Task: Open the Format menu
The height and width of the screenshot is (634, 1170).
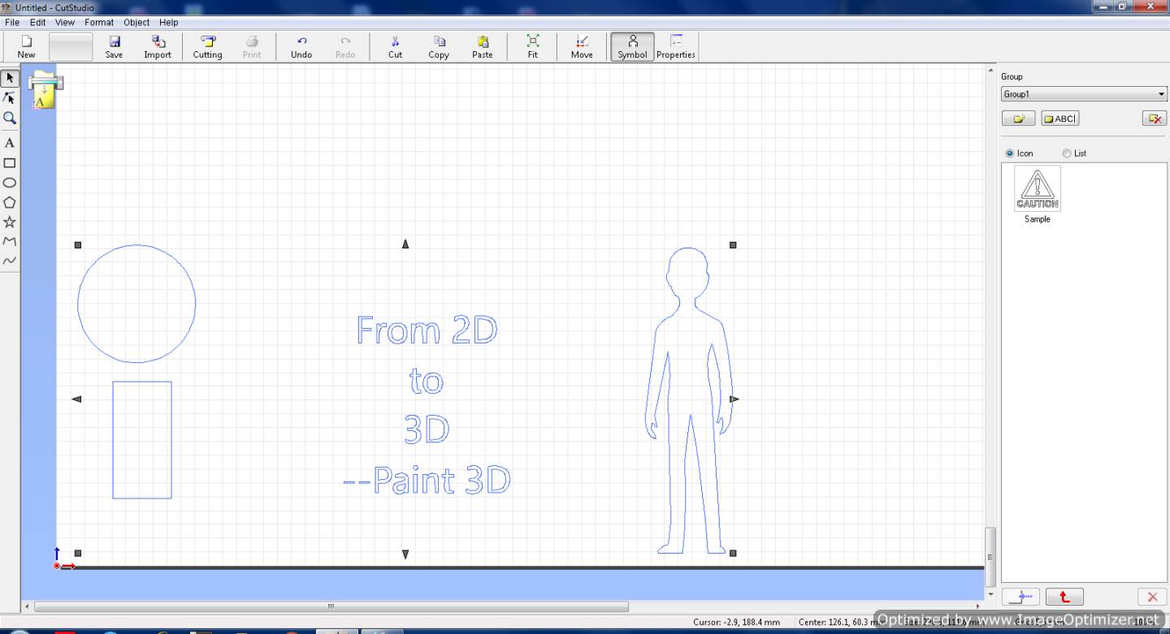Action: pos(99,23)
